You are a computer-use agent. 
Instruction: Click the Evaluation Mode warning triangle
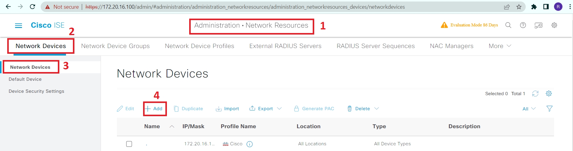[444, 25]
